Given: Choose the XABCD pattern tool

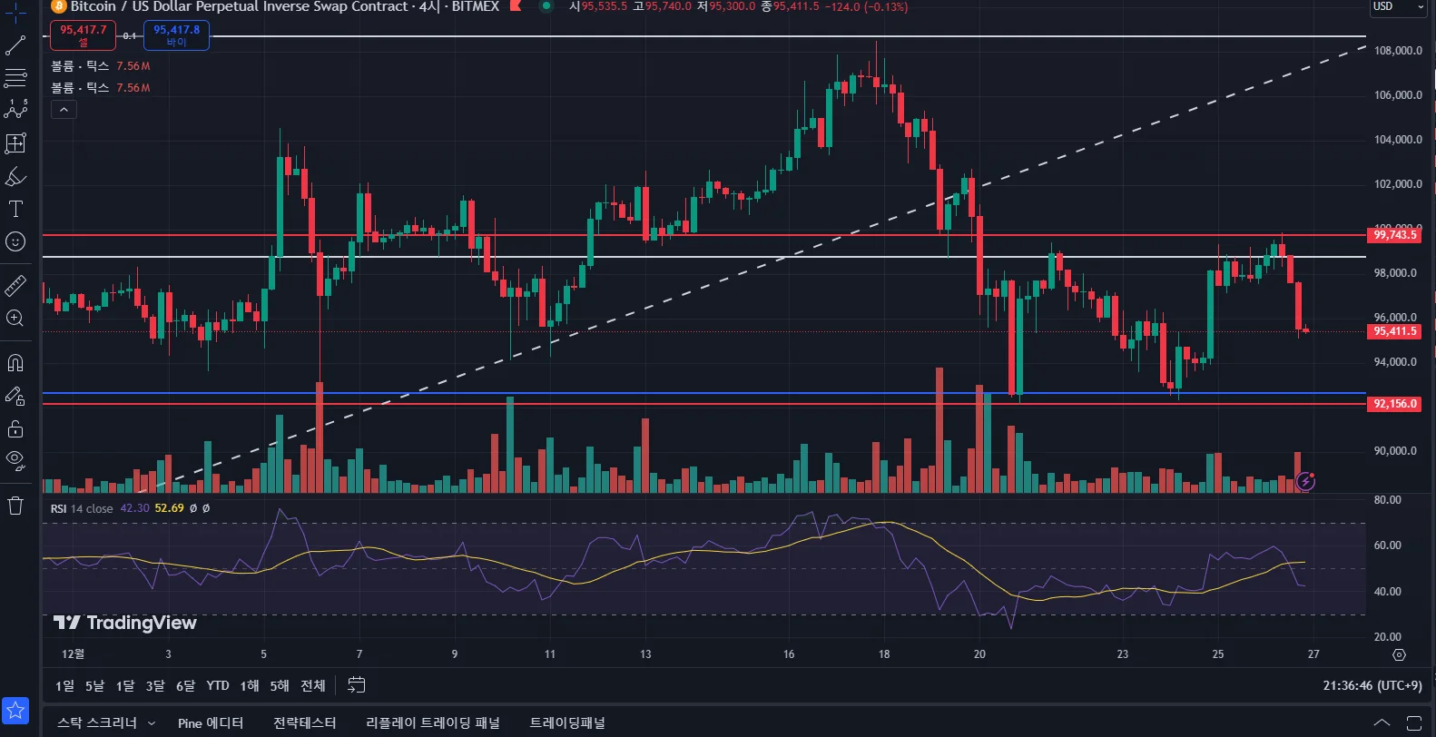Looking at the screenshot, I should click(15, 110).
